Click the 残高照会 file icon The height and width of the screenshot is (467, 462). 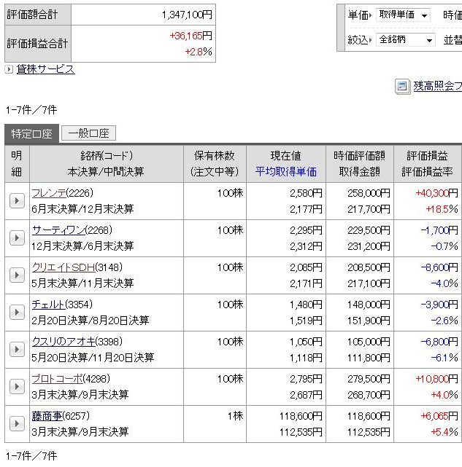(403, 87)
